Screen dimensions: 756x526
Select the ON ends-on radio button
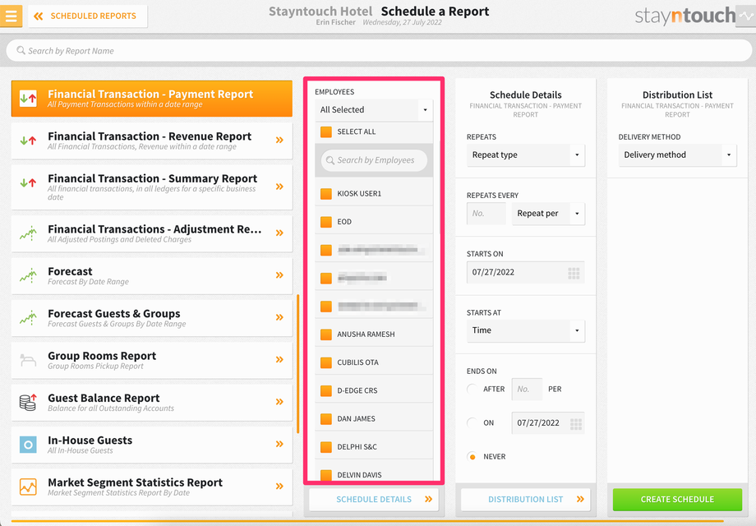tap(472, 422)
